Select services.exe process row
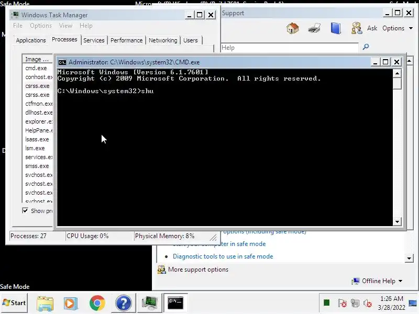419x314 pixels. [x=37, y=157]
